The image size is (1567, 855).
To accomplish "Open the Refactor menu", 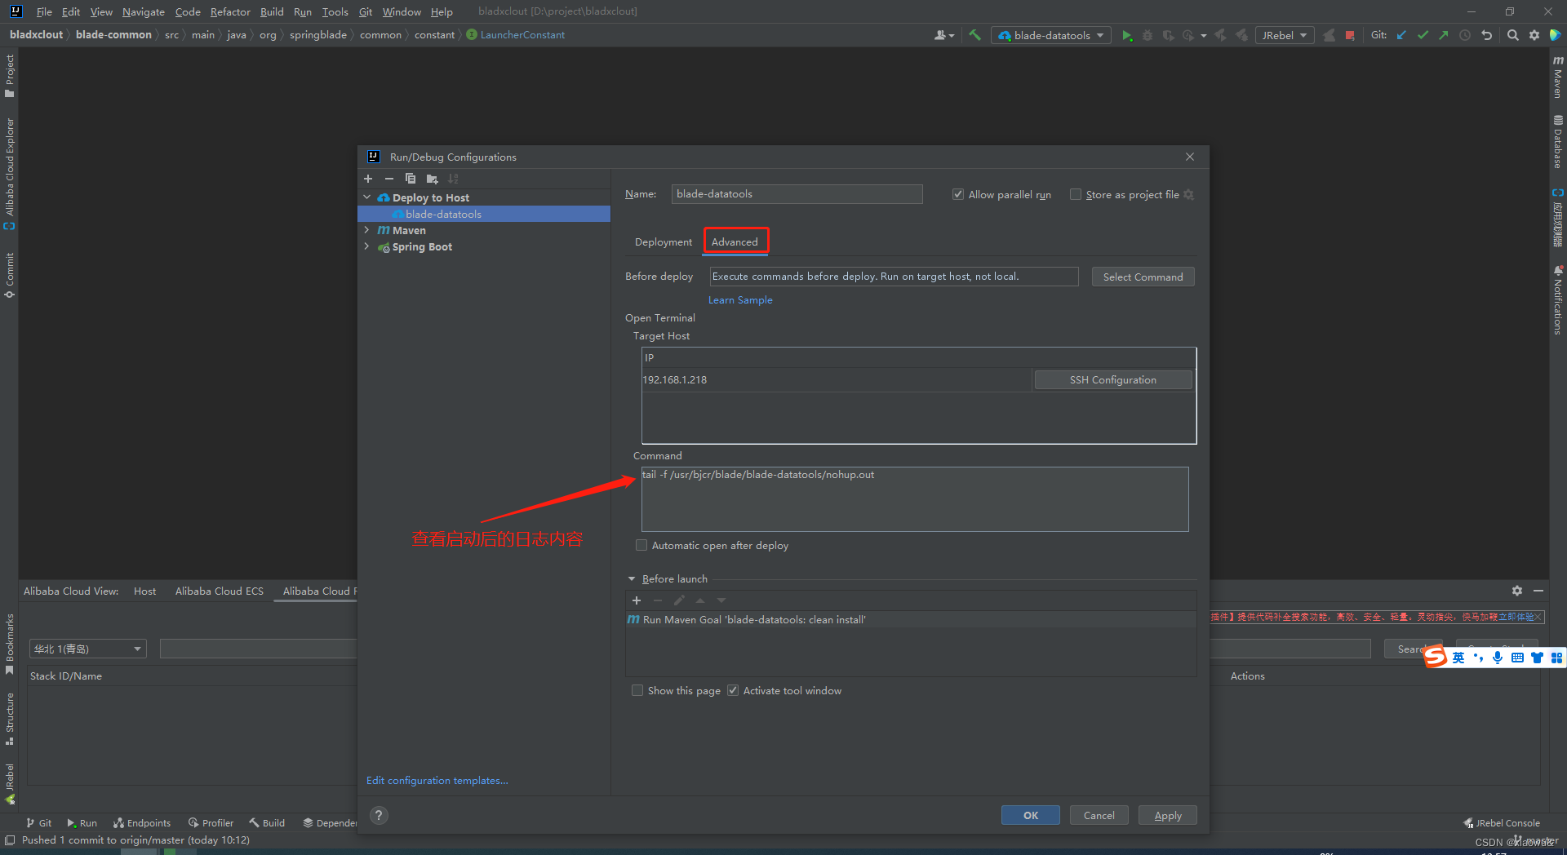I will 230,11.
